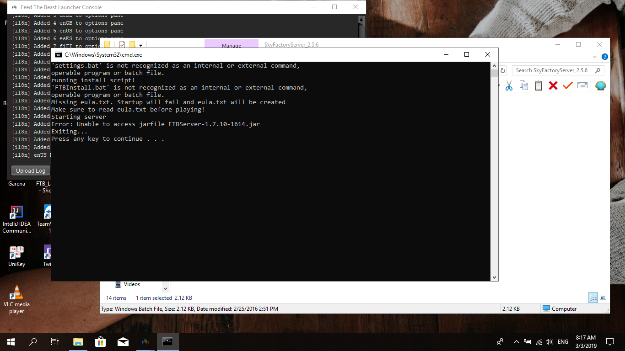Open People icon in system tray

[500, 342]
